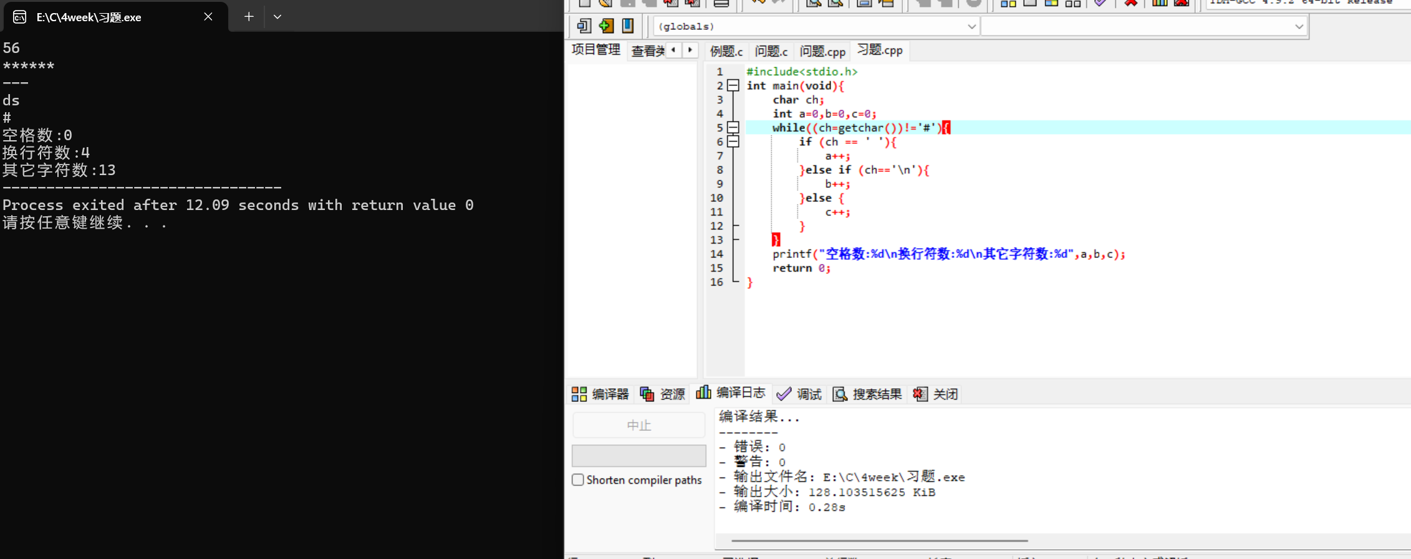
Task: Click the 'b++;' statement
Action: coord(837,184)
